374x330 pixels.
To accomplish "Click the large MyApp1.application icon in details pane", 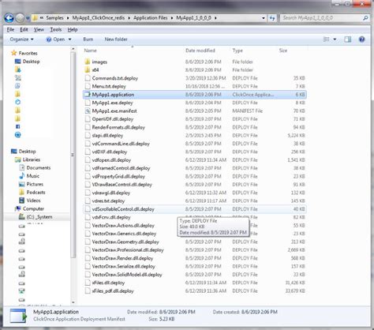I will tap(18, 316).
